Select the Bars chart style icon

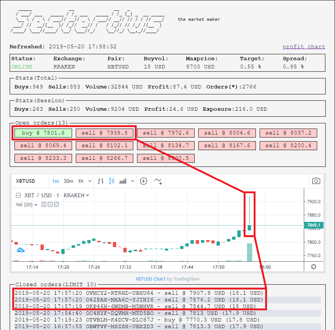101,181
